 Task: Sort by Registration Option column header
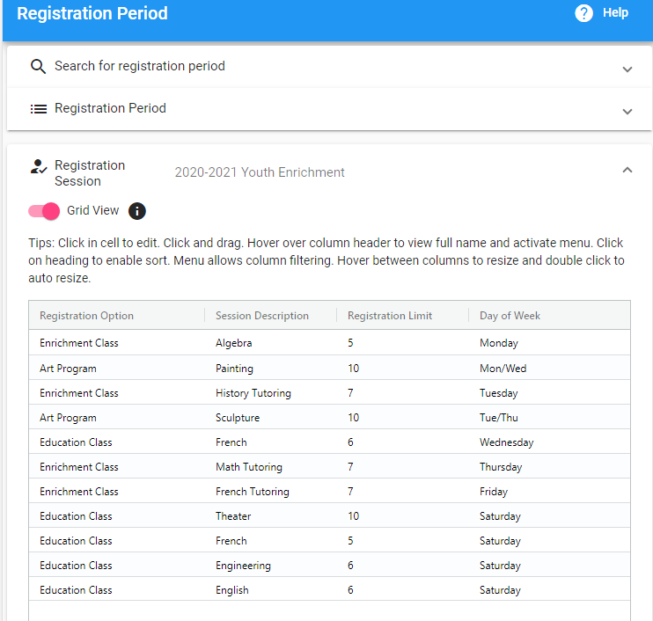coord(86,316)
